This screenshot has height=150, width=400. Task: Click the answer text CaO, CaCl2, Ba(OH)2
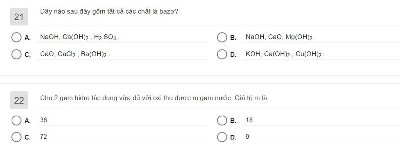coord(75,55)
